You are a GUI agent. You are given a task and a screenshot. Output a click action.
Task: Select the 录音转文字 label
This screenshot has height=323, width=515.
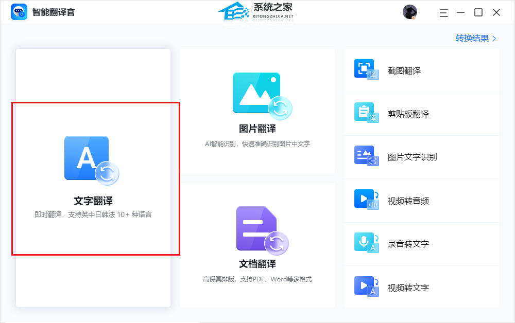coord(408,244)
